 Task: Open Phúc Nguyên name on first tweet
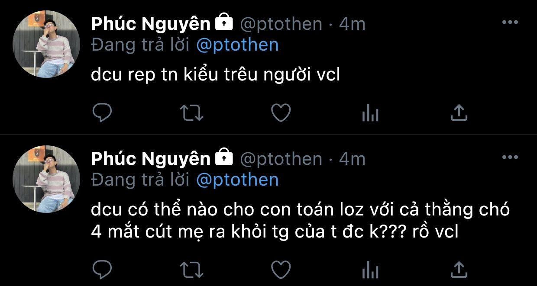[150, 24]
